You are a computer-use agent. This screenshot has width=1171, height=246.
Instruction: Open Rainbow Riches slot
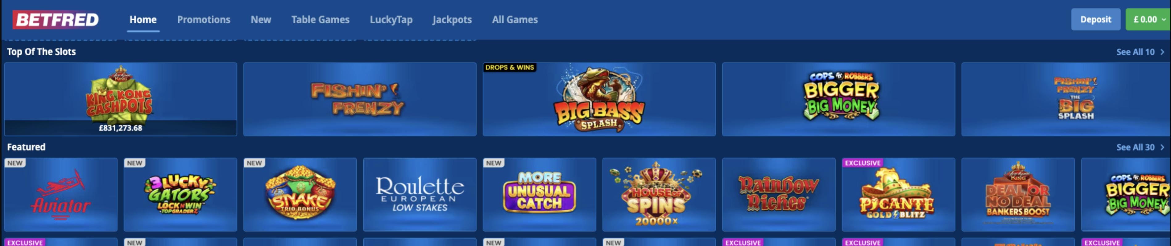coord(779,194)
